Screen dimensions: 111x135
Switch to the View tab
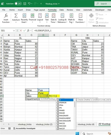[x=78, y=10]
